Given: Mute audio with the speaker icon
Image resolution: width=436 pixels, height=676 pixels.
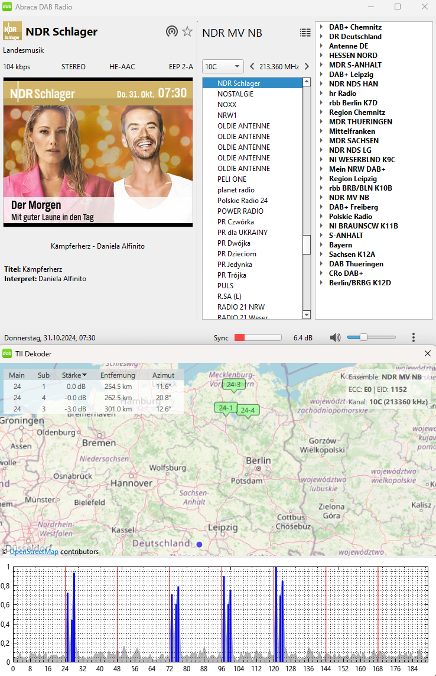Looking at the screenshot, I should [335, 337].
